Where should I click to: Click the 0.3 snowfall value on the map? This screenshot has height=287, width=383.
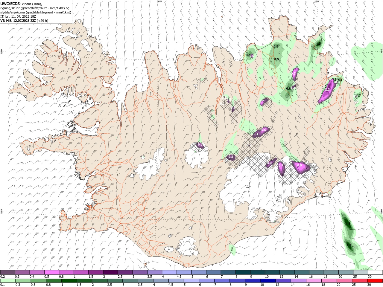231,157
